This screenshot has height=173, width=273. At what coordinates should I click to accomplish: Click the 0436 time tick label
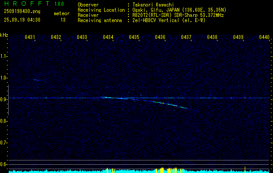160,38
